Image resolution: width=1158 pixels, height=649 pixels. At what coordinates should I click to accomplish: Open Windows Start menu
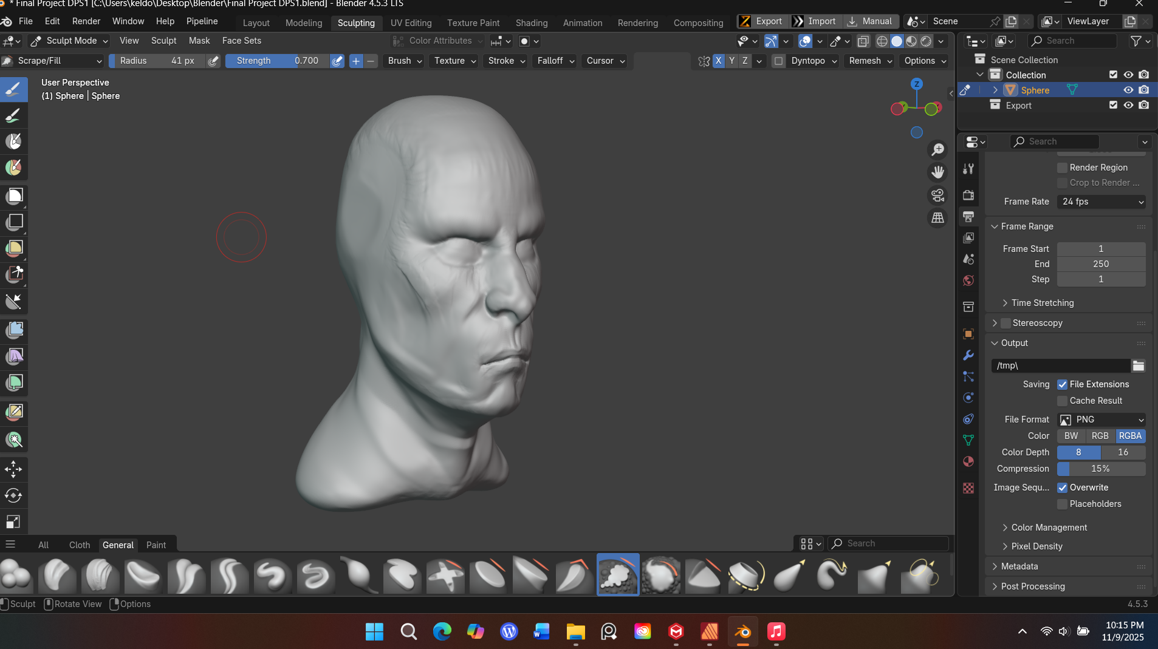[x=374, y=632]
